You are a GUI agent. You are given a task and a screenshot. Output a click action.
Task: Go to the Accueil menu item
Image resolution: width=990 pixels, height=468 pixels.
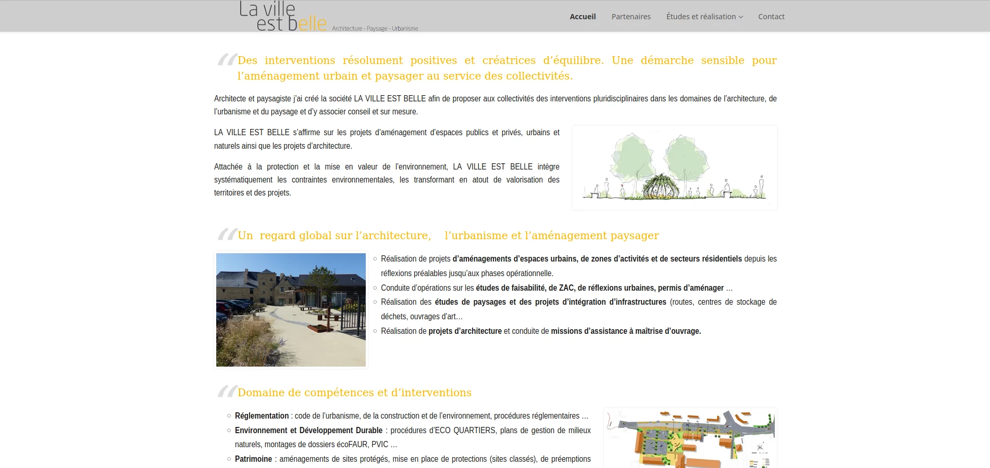pyautogui.click(x=583, y=17)
